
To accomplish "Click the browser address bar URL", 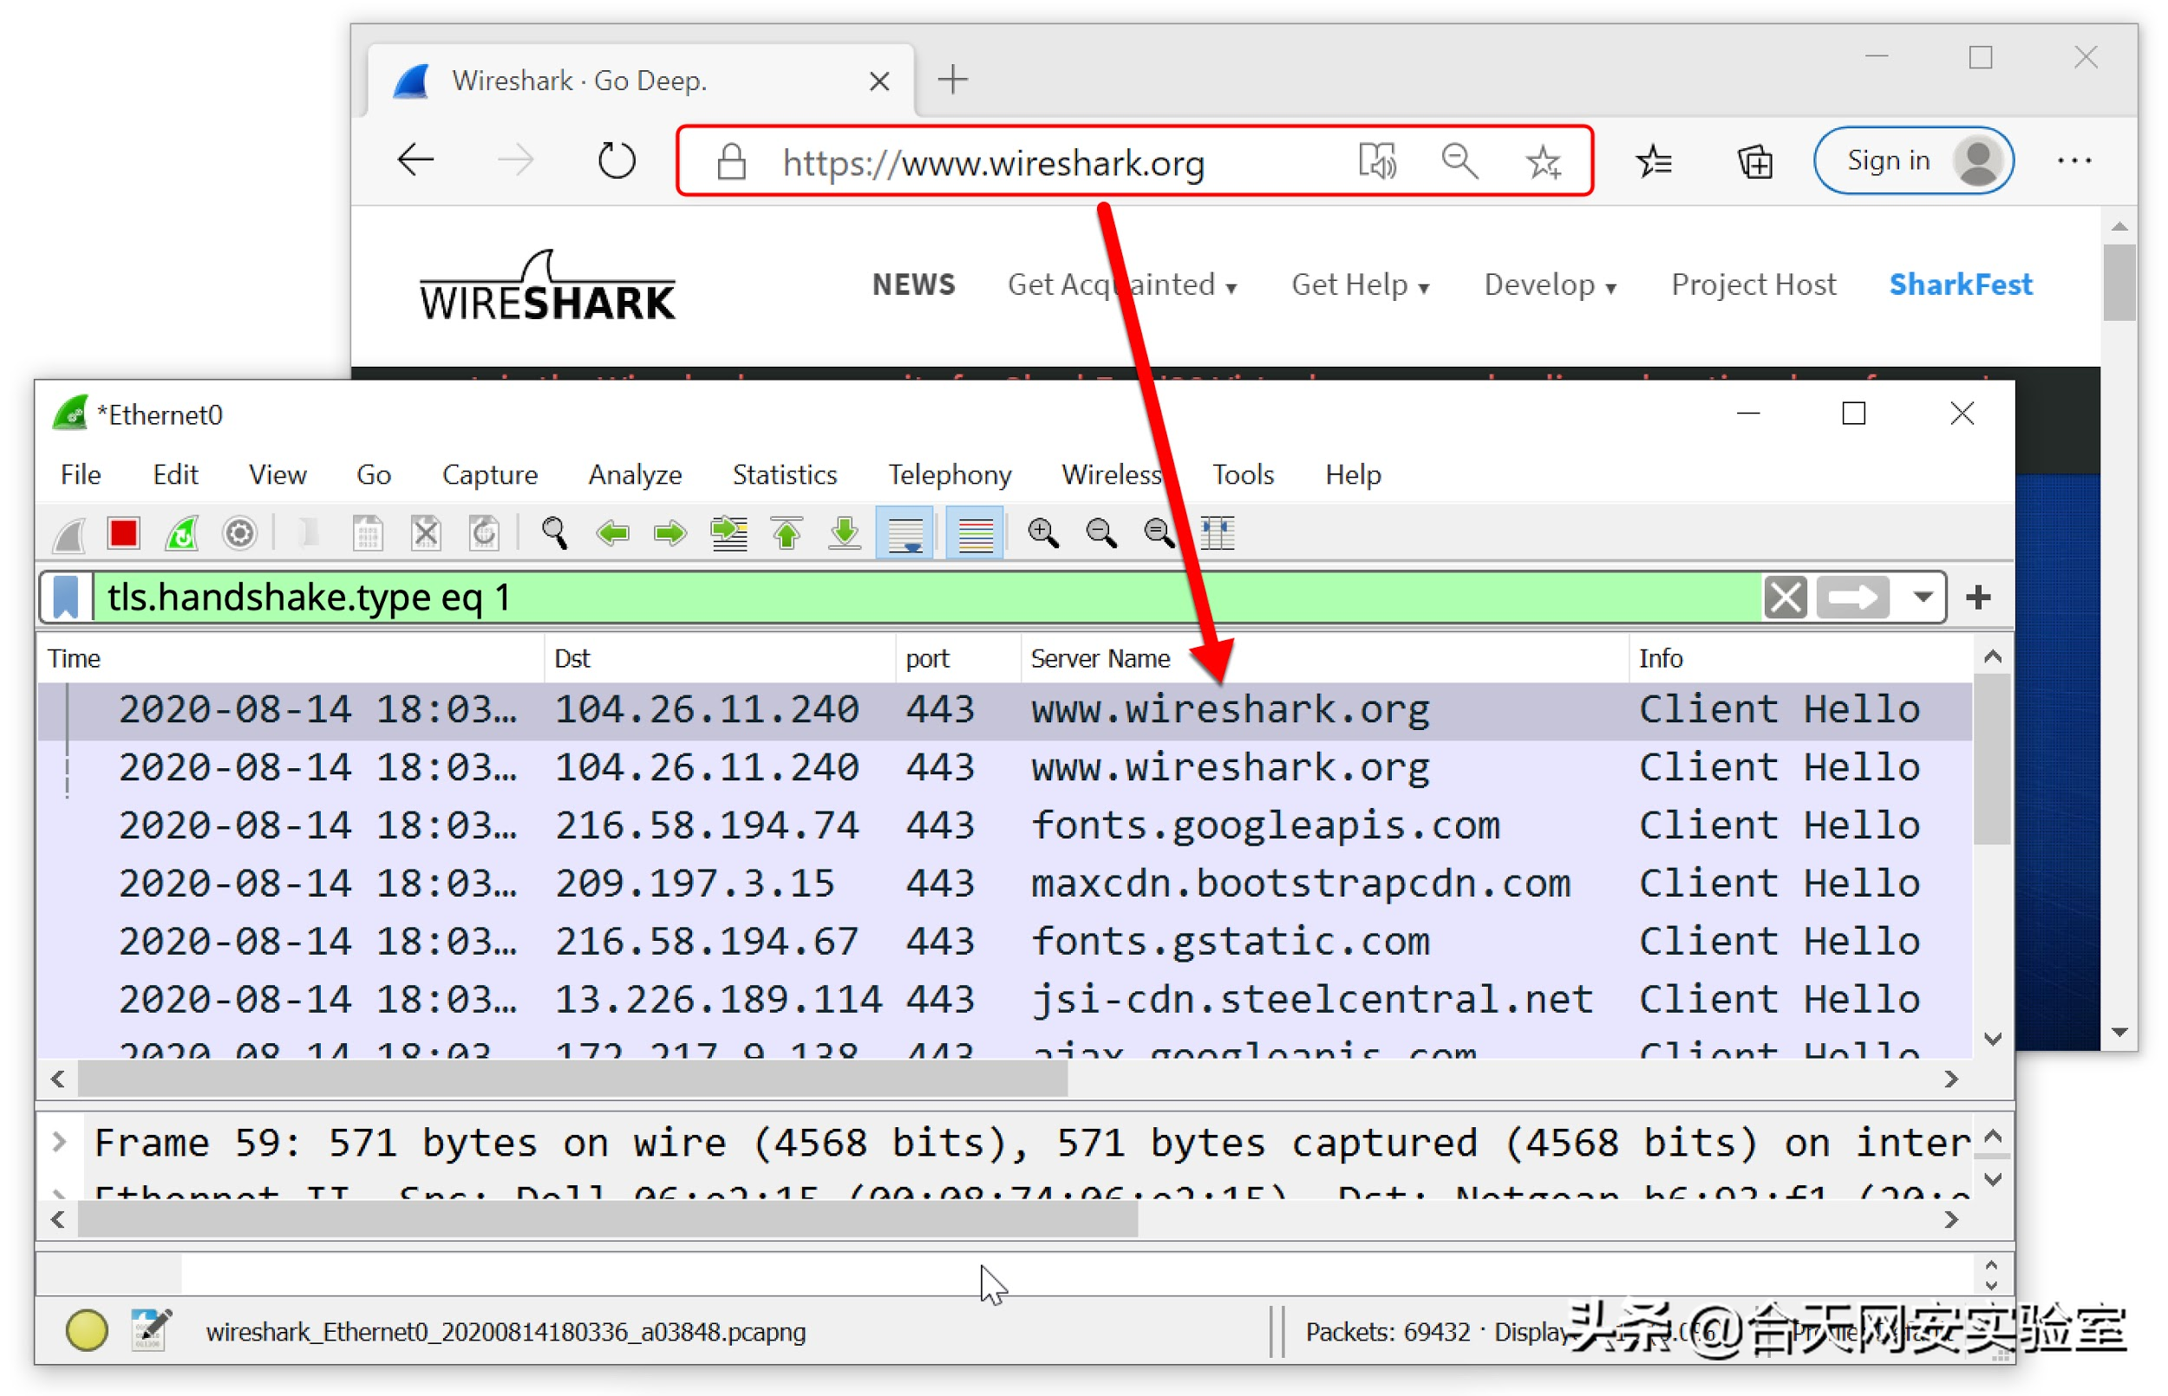I will coord(993,163).
